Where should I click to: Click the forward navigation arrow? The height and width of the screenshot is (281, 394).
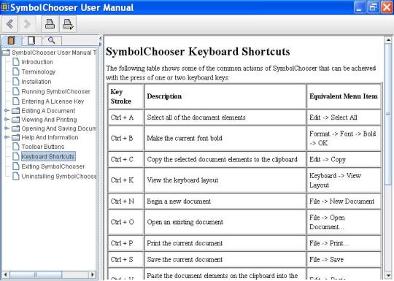(x=27, y=24)
